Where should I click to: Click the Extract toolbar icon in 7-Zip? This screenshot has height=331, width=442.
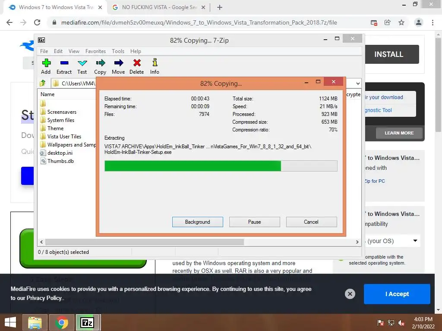click(64, 63)
